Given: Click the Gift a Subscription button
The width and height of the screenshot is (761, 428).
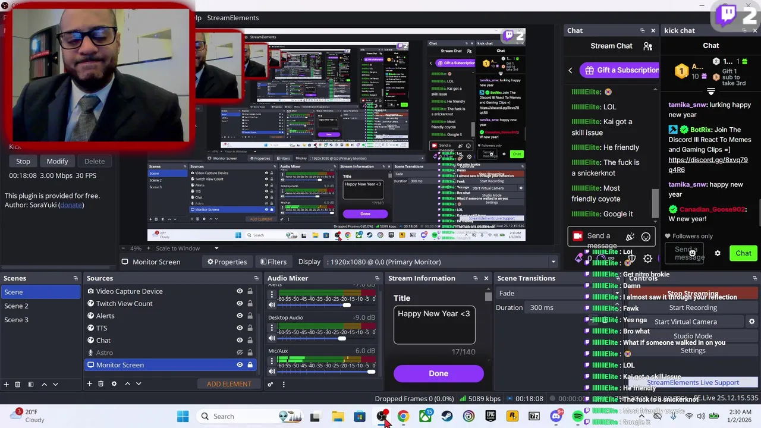Looking at the screenshot, I should point(620,70).
